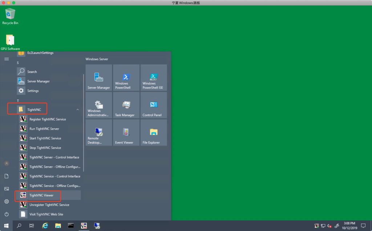The width and height of the screenshot is (372, 231).
Task: Open the Task Manager tile
Action: 126,105
